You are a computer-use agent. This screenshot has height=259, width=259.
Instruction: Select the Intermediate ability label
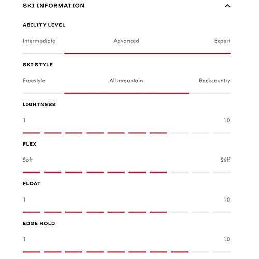[x=39, y=41]
